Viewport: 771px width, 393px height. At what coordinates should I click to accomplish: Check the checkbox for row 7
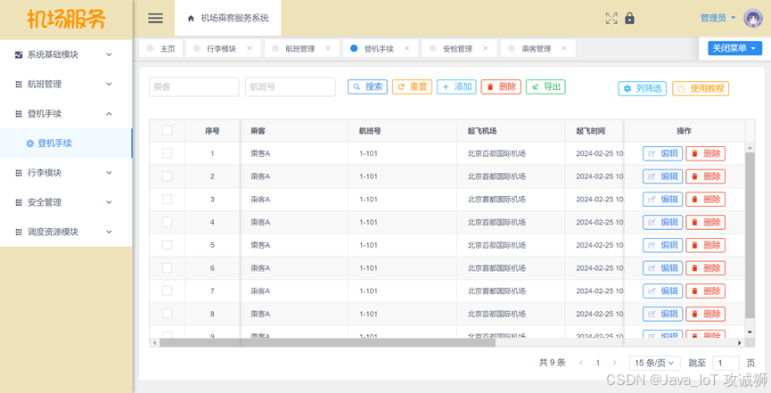[168, 291]
